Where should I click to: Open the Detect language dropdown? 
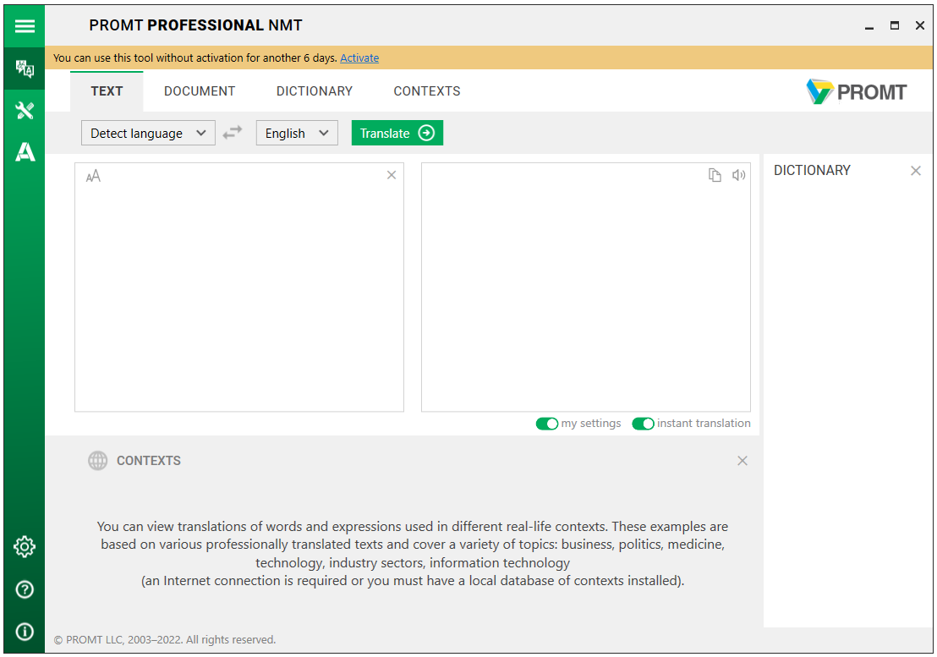coord(148,134)
